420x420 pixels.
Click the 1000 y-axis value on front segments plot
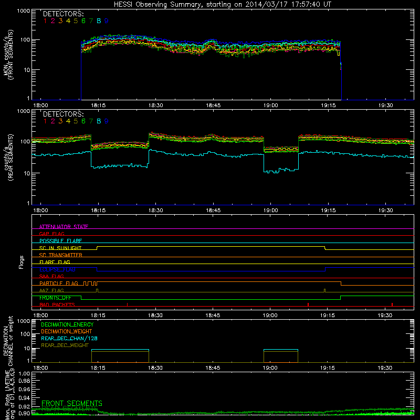tap(24, 11)
